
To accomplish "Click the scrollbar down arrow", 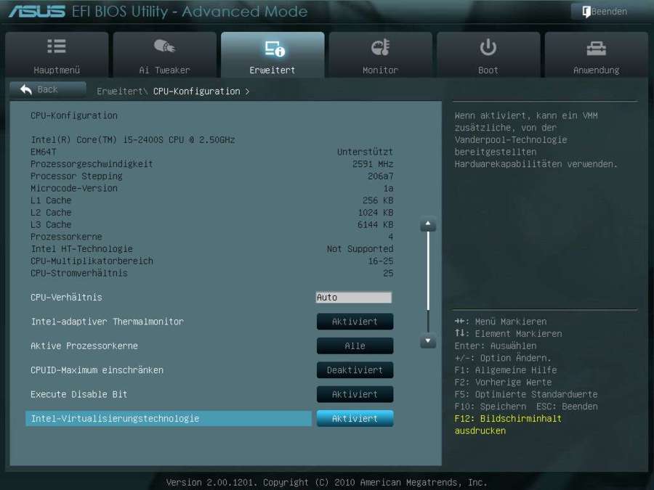I will 428,340.
